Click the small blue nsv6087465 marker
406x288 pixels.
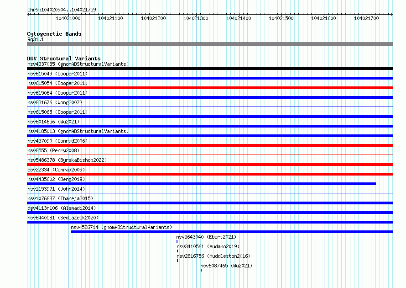coord(201,270)
